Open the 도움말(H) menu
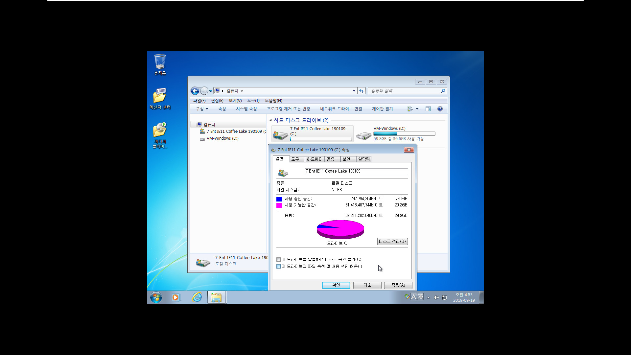This screenshot has height=355, width=631. (x=273, y=101)
